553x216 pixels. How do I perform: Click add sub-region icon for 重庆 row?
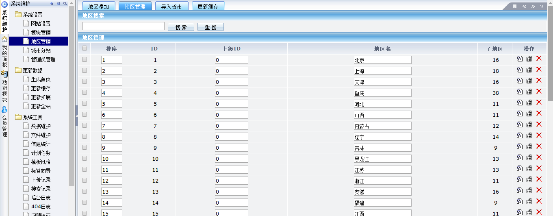coord(520,92)
